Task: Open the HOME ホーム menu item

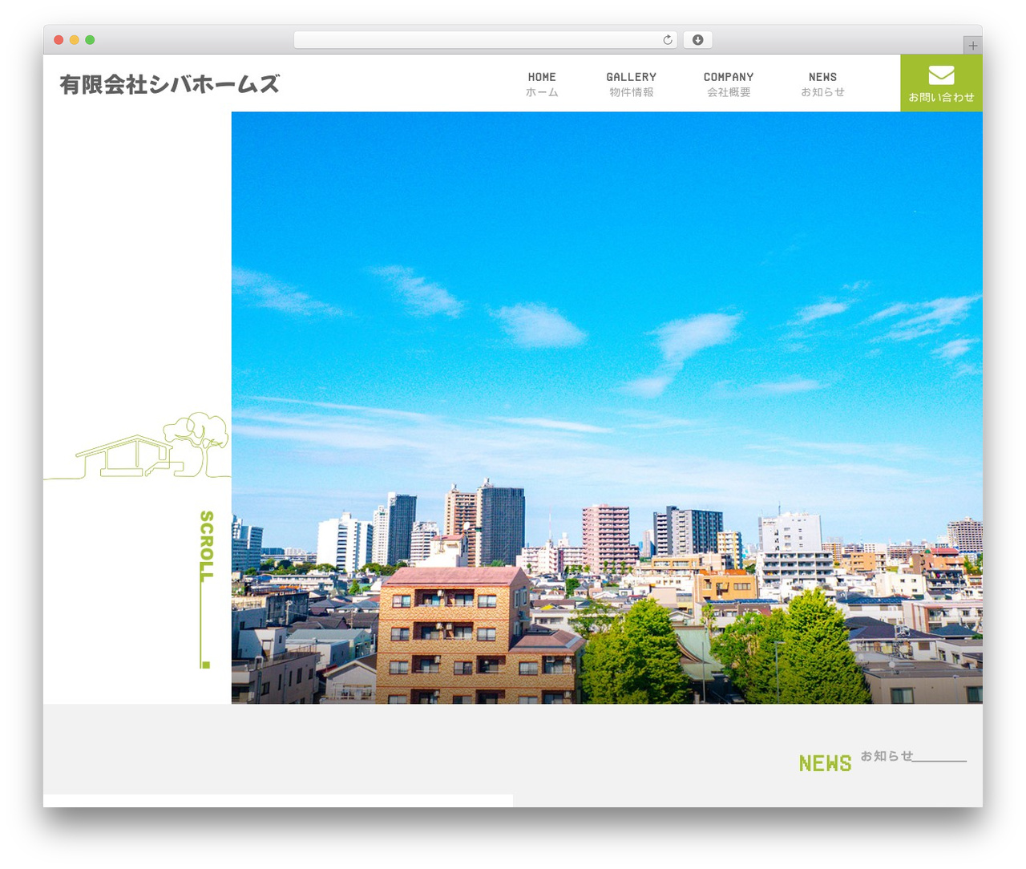Action: [542, 84]
